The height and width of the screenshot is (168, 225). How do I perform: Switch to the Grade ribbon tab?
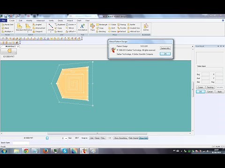[x=60, y=21]
